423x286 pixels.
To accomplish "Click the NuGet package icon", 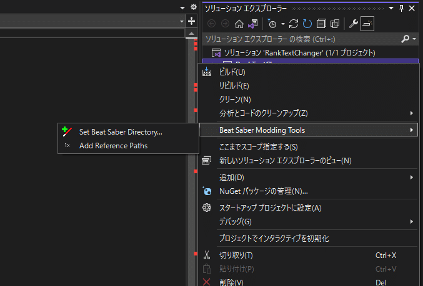I will (x=207, y=191).
